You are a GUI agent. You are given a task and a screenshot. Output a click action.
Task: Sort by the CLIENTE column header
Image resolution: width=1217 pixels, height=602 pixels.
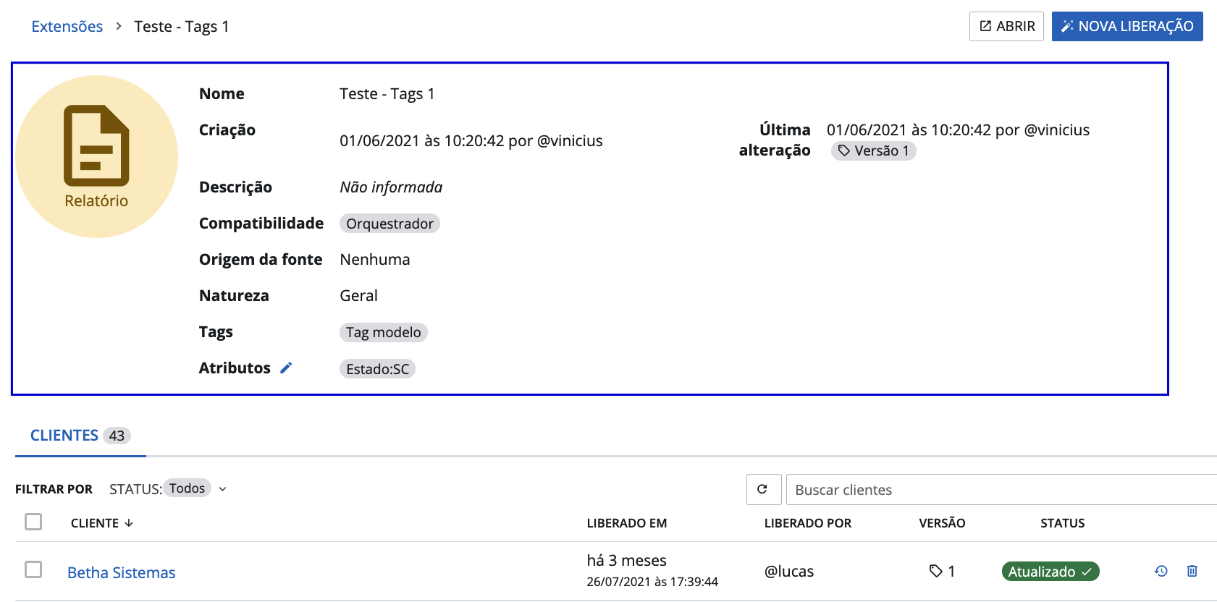tap(102, 523)
